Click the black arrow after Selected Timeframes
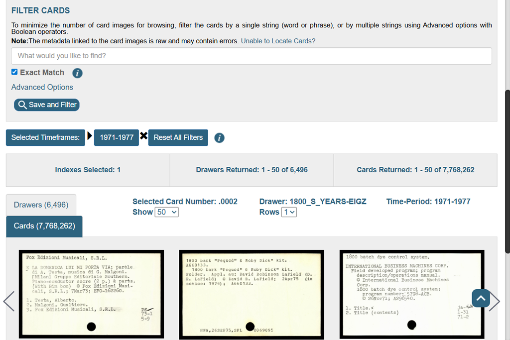The height and width of the screenshot is (340, 510). coord(90,135)
